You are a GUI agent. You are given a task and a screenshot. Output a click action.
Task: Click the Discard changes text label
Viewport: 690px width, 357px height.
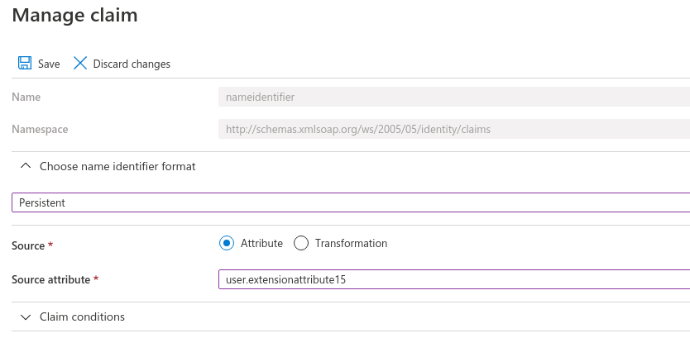click(132, 64)
